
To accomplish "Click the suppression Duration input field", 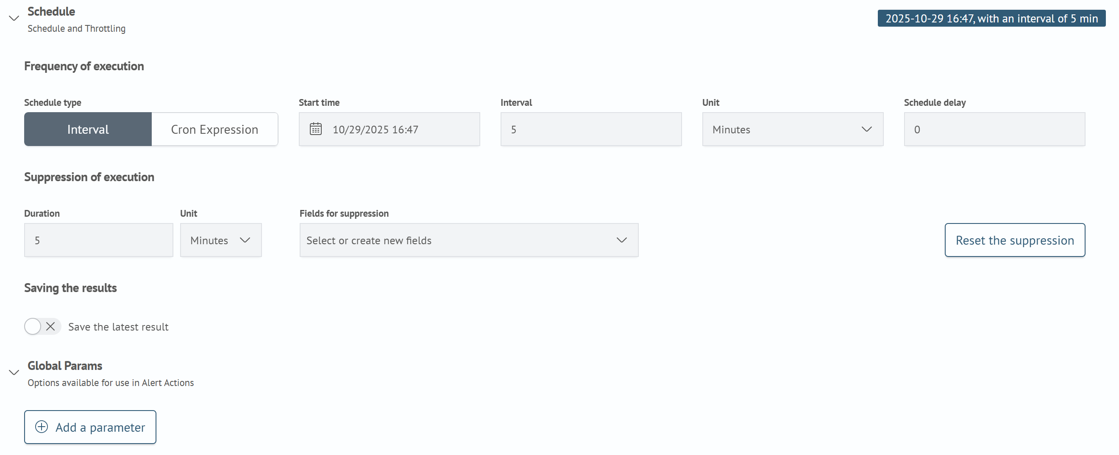I will (99, 240).
